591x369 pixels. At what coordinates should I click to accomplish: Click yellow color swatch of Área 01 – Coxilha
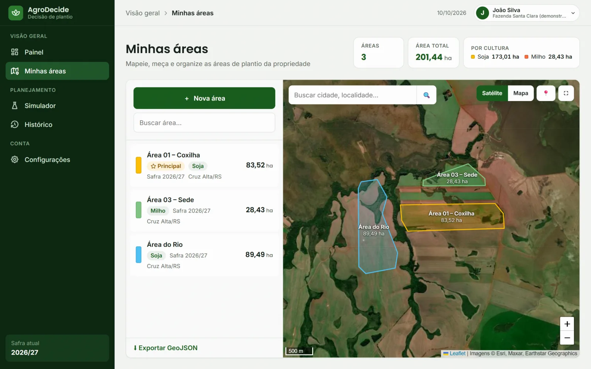pyautogui.click(x=139, y=165)
